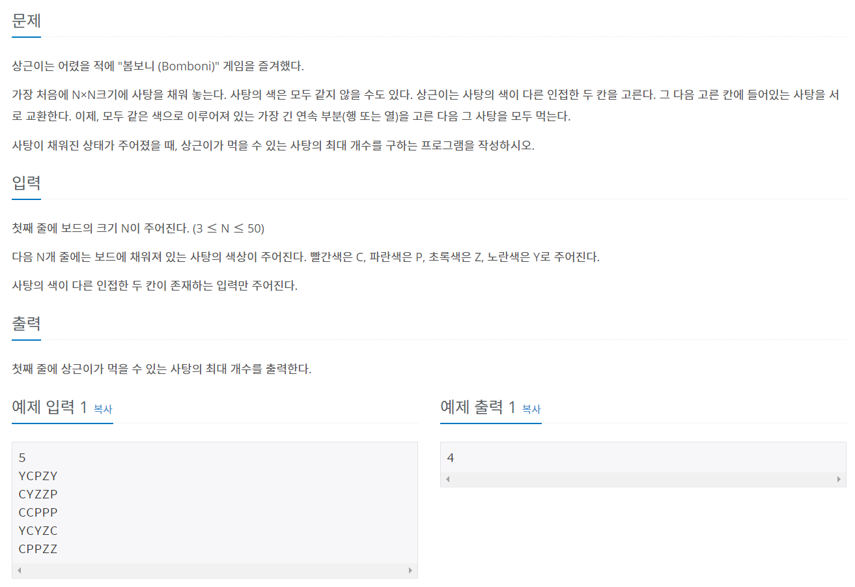Click the sample input line CCPPP
The image size is (855, 587).
tap(38, 512)
